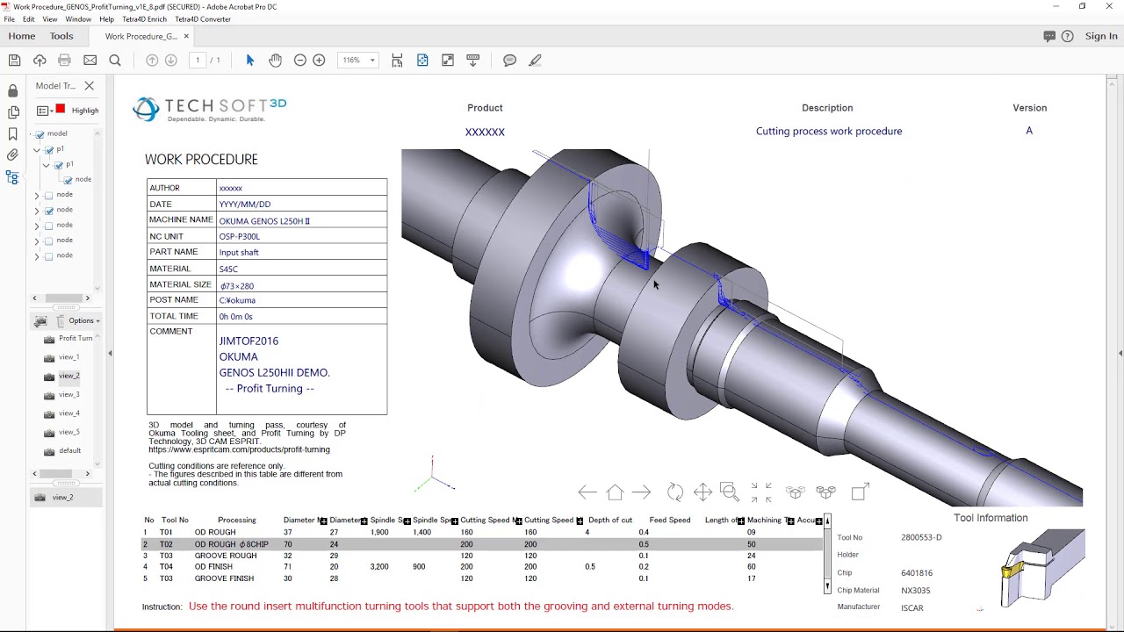The image size is (1124, 632).
Task: Print the document using the printer icon
Action: 64,60
